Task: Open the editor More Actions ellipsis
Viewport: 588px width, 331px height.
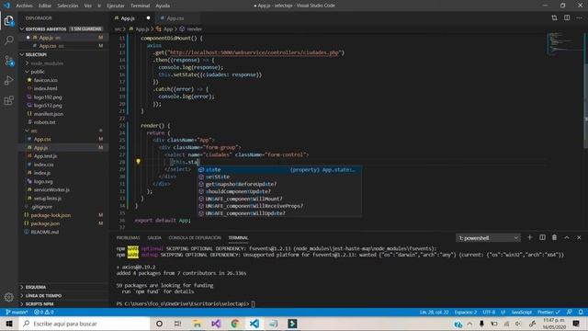Action: point(579,17)
